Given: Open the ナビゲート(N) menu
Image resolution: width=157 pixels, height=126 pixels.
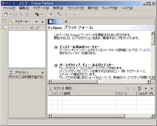Looking at the screenshot, I should click(x=41, y=8).
